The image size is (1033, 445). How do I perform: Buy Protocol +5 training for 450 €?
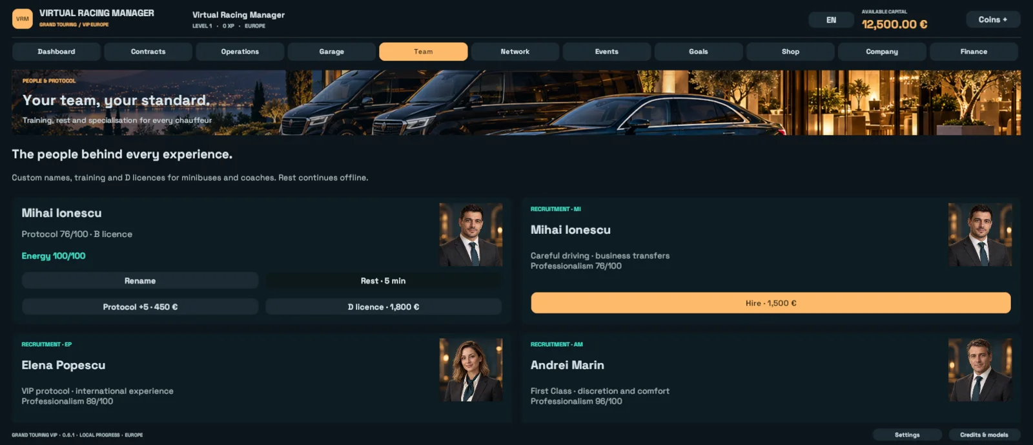[140, 307]
